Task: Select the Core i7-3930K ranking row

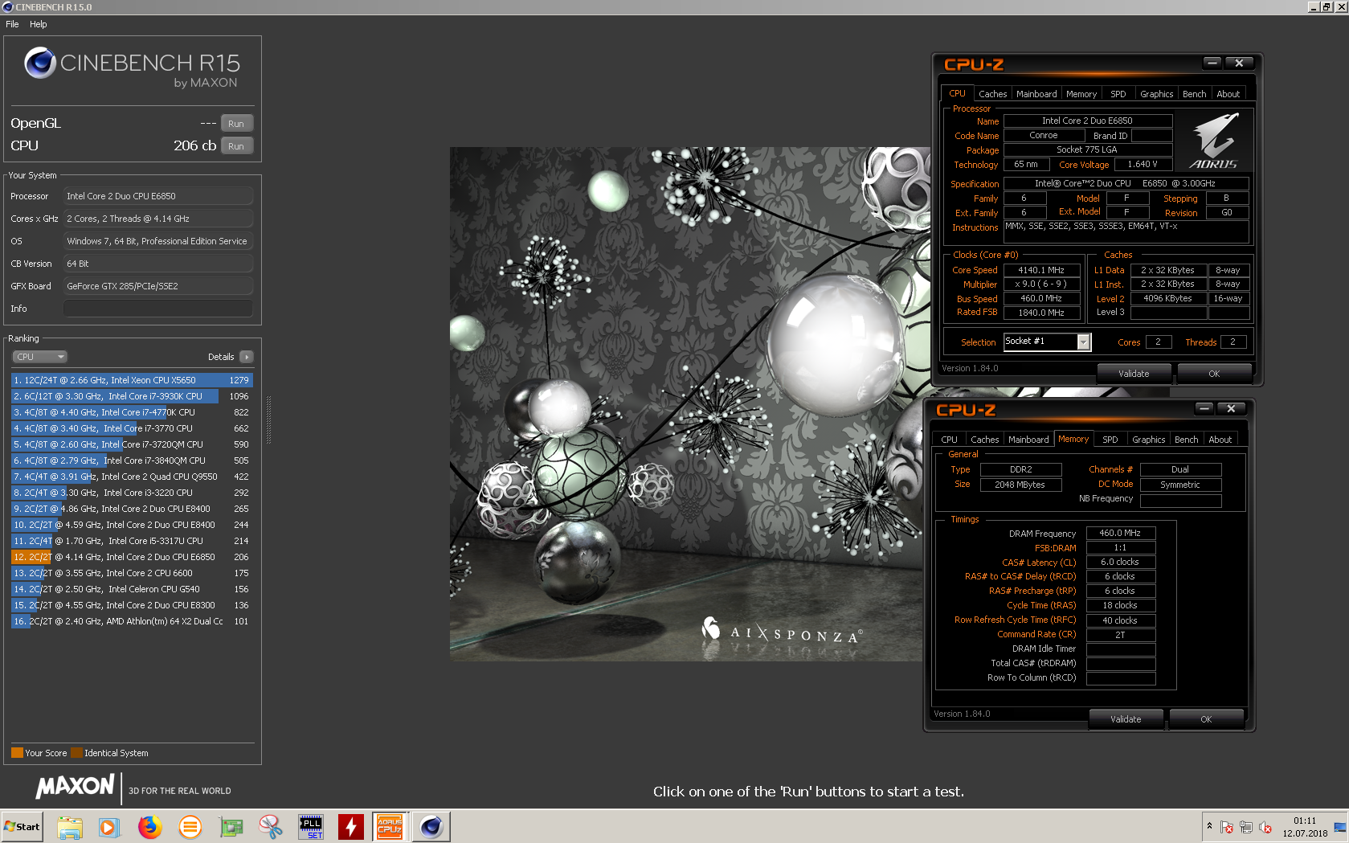Action: coord(132,396)
